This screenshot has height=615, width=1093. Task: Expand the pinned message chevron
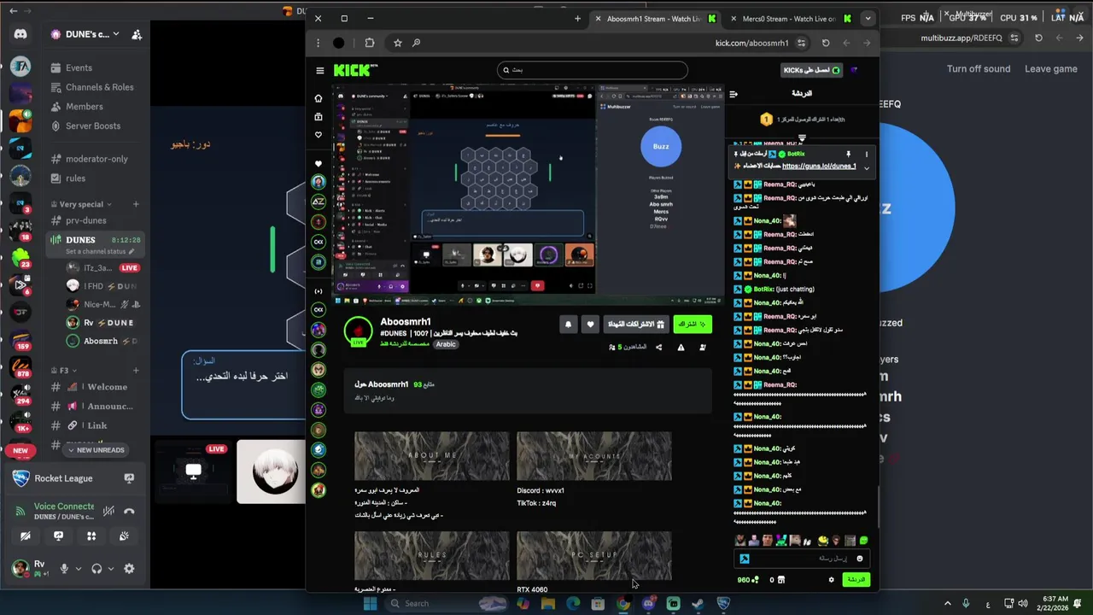click(x=866, y=168)
